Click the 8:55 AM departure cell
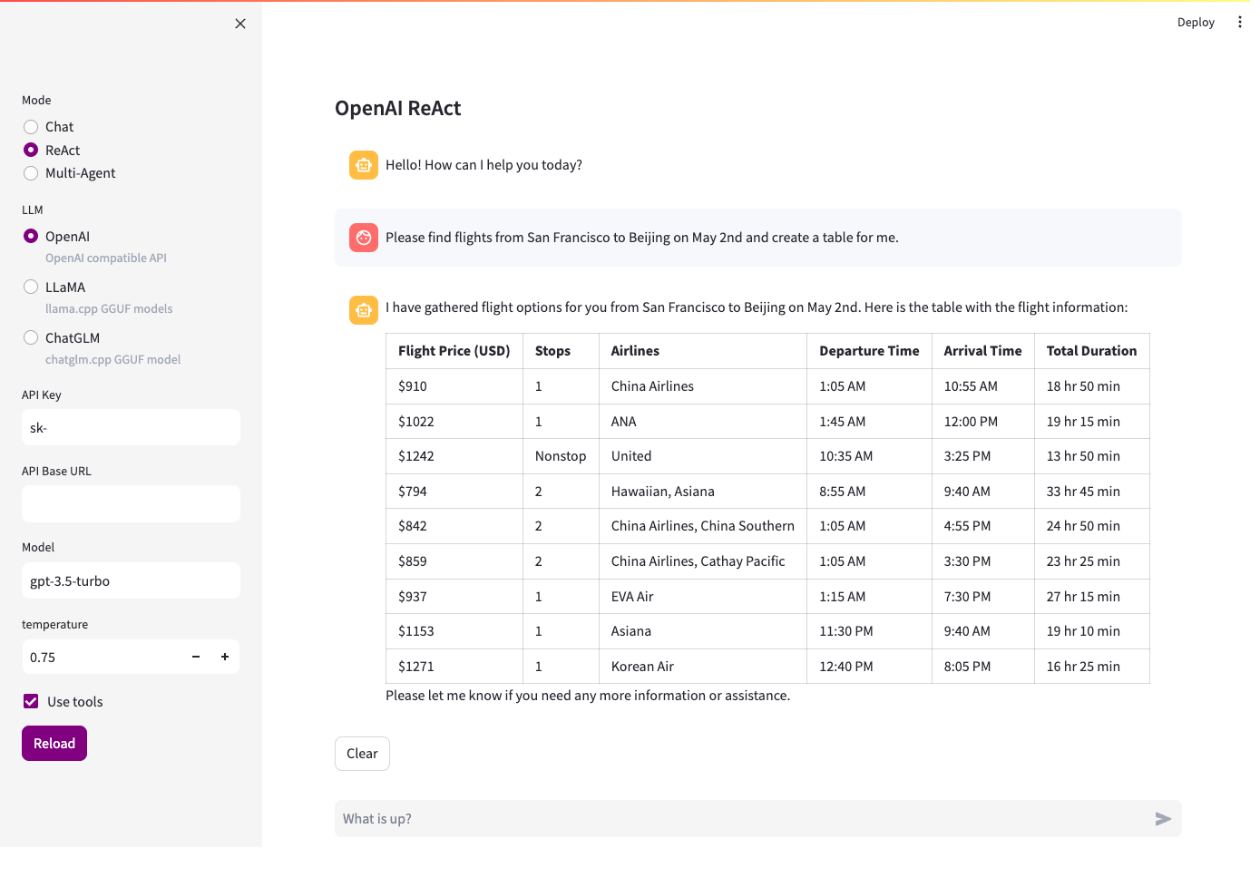 869,492
